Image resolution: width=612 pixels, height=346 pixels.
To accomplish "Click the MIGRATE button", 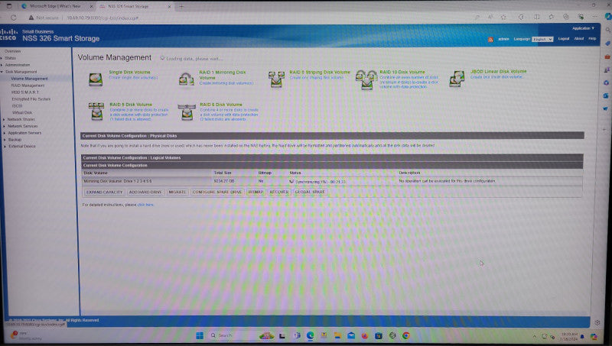I will (177, 192).
